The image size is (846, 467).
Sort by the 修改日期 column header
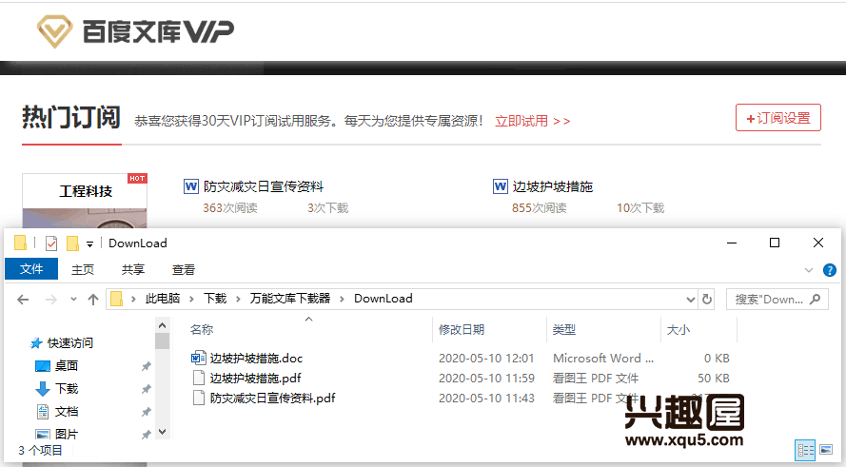point(462,329)
